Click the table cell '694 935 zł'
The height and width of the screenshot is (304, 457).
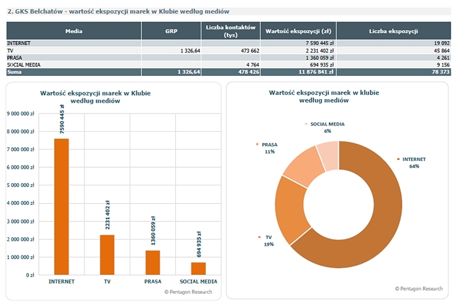(322, 64)
